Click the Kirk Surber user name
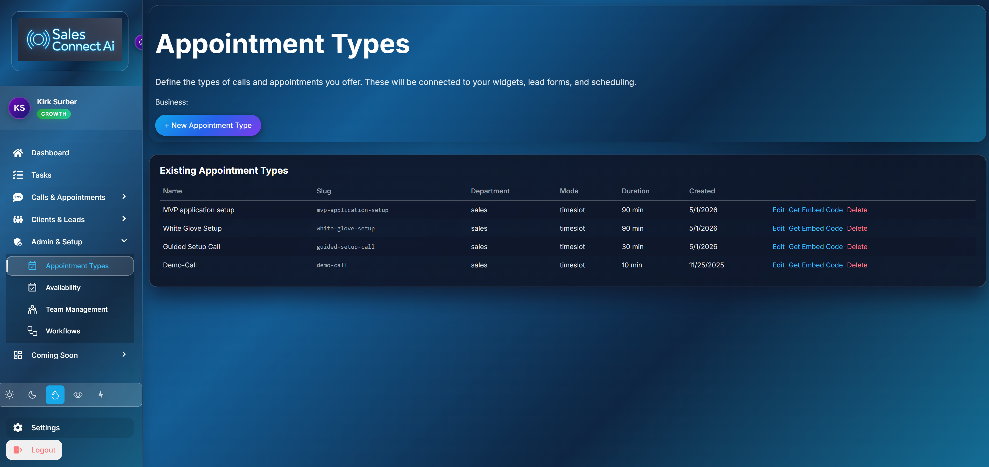This screenshot has height=467, width=989. [57, 102]
